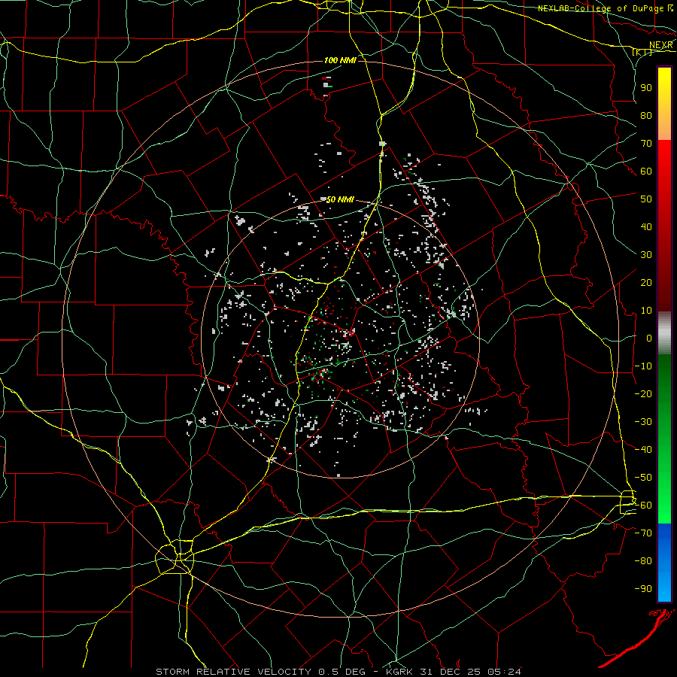Click the red segment of the velocity color bar
This screenshot has width=677, height=677.
click(x=664, y=226)
